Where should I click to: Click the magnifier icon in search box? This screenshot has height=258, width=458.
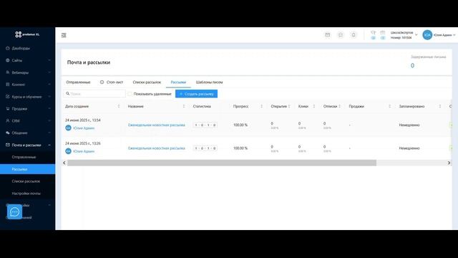click(68, 94)
